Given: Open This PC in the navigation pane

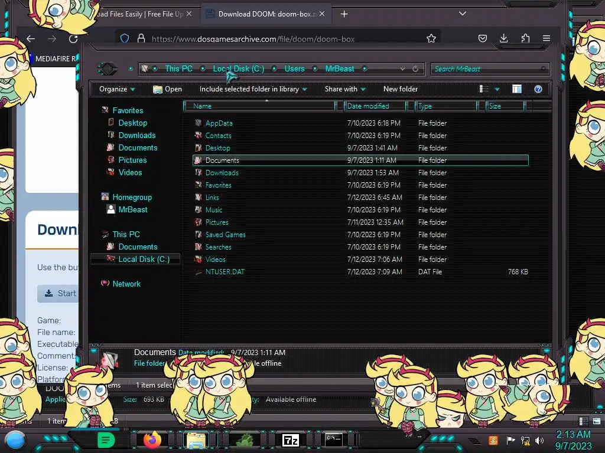Looking at the screenshot, I should click(x=126, y=234).
